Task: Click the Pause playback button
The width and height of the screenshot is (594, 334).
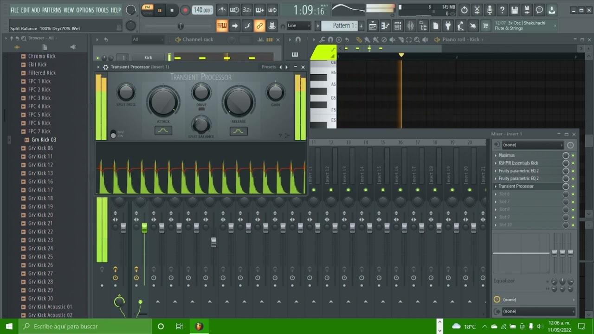Action: click(x=160, y=10)
